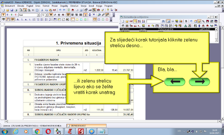This screenshot has height=135, width=224.
Task: Undo last action in main toolbar
Action: (x=60, y=10)
